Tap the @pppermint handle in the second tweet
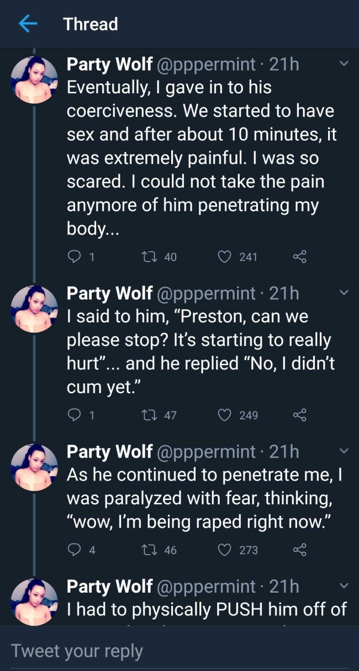Viewport: 359px width, 671px height. tap(207, 293)
